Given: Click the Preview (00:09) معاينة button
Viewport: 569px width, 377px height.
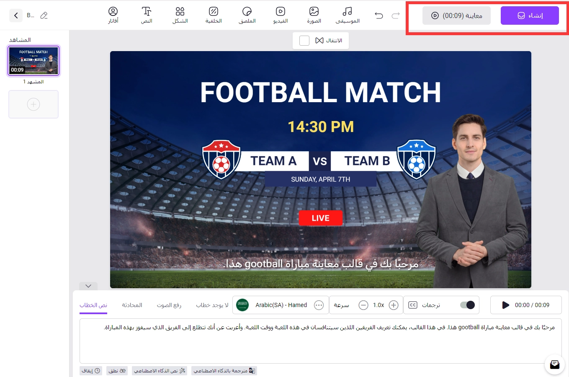Looking at the screenshot, I should tap(456, 15).
